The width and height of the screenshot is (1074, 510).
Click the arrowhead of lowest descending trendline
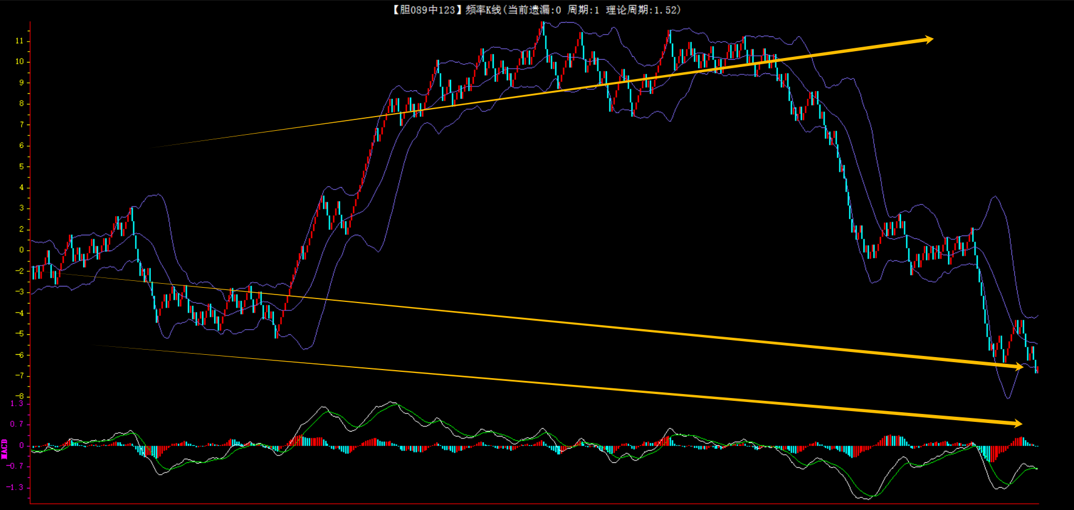[1018, 423]
